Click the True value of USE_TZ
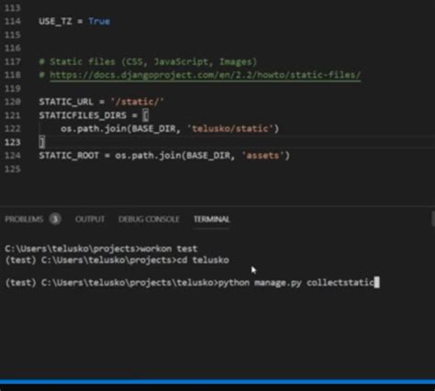 tap(99, 21)
